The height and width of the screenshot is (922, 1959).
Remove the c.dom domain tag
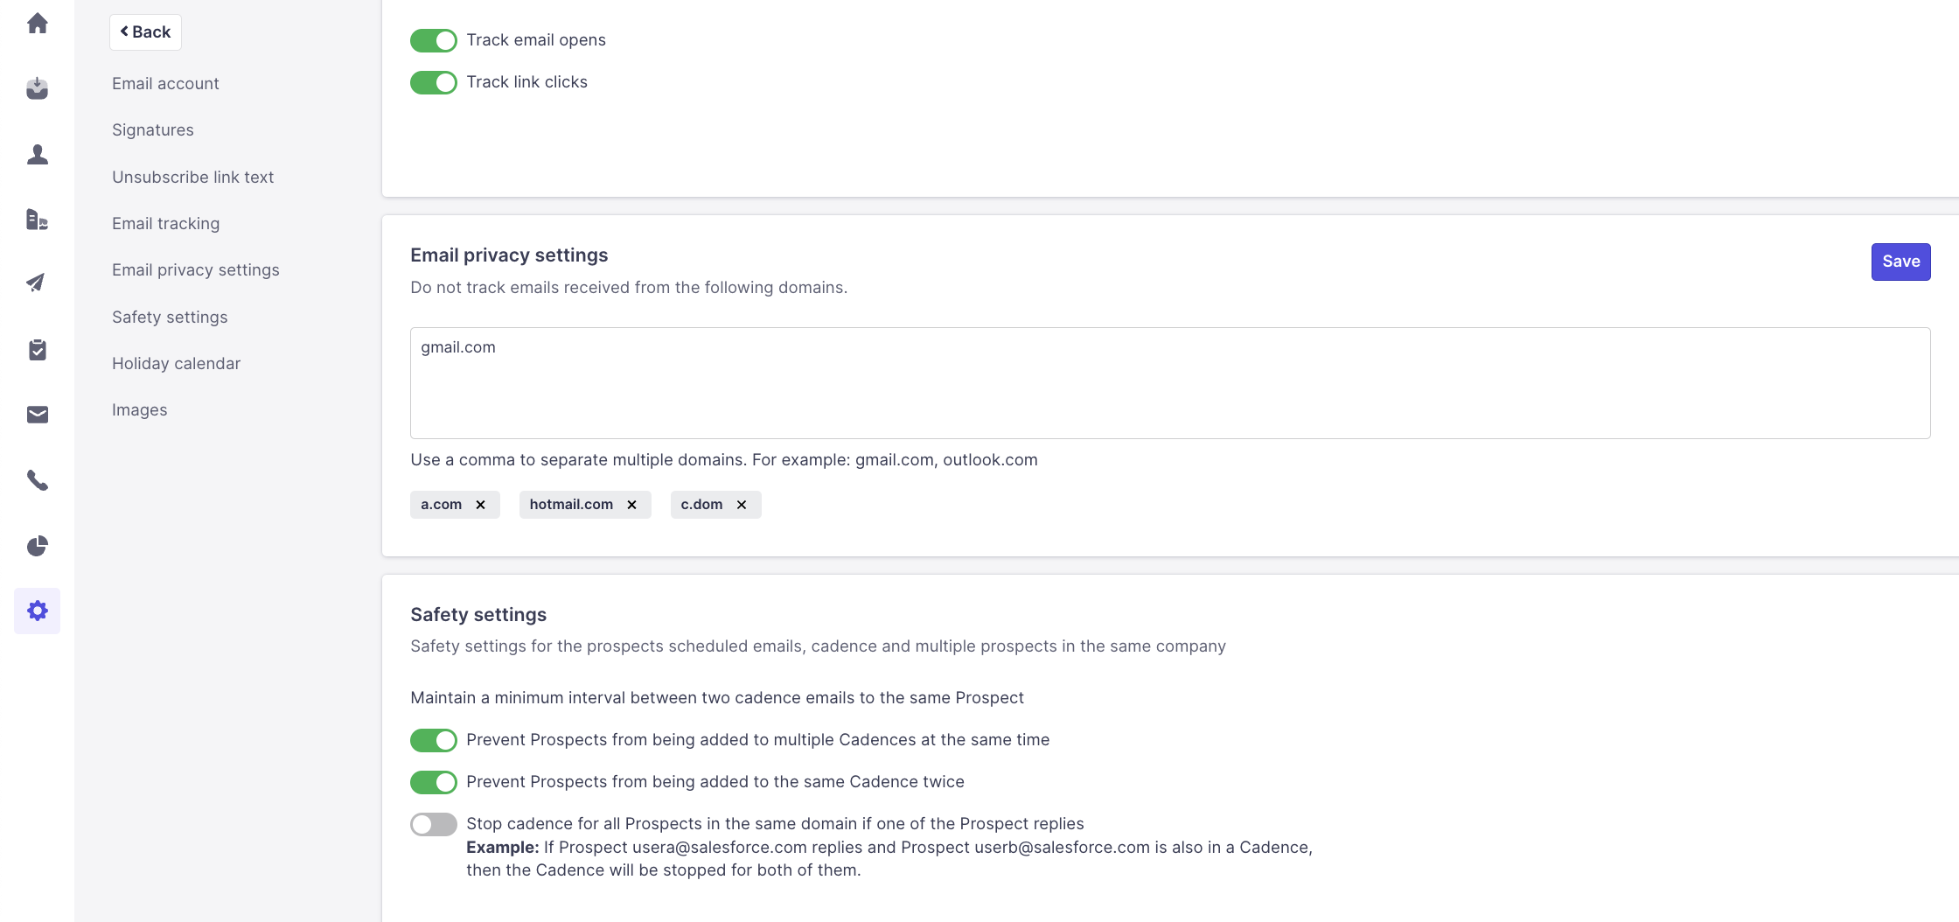742,505
